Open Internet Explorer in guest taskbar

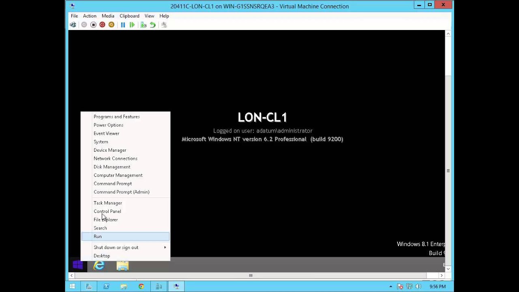tap(99, 266)
